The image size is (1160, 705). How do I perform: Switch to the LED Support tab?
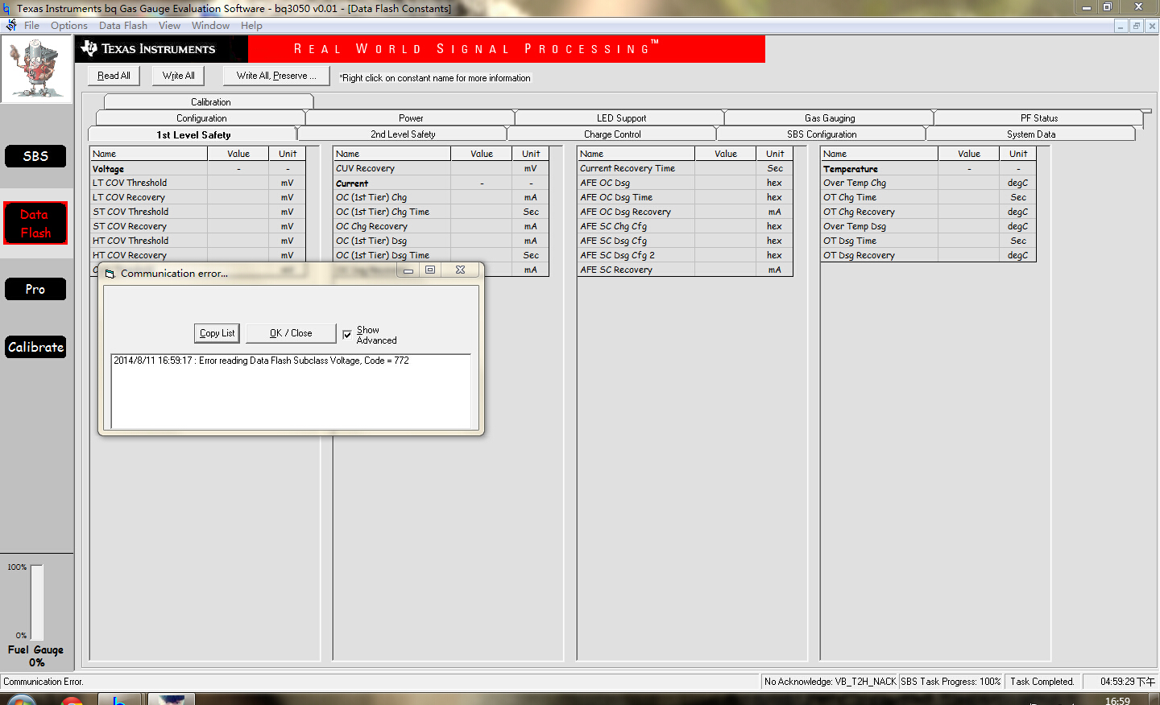[621, 118]
